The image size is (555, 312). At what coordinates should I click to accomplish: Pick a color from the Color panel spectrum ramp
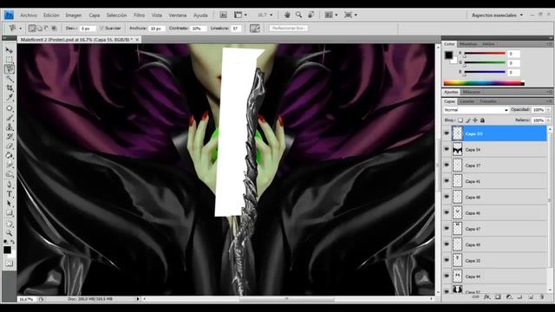pyautogui.click(x=484, y=83)
